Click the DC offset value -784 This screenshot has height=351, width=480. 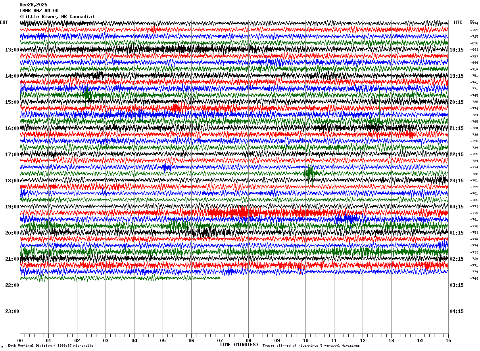pyautogui.click(x=474, y=161)
